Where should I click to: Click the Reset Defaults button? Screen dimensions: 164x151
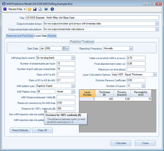(20, 130)
